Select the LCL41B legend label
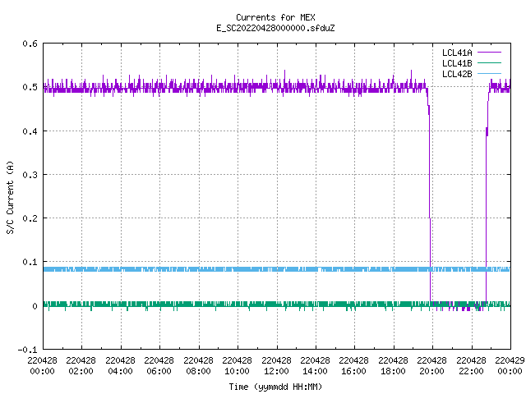This screenshot has width=526, height=394. [457, 63]
